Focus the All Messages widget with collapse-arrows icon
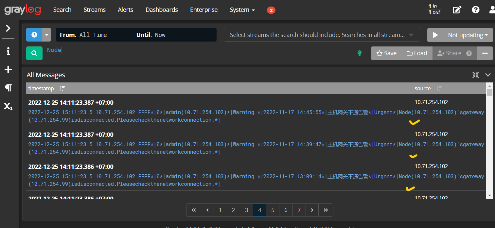This screenshot has width=495, height=228. pos(476,75)
